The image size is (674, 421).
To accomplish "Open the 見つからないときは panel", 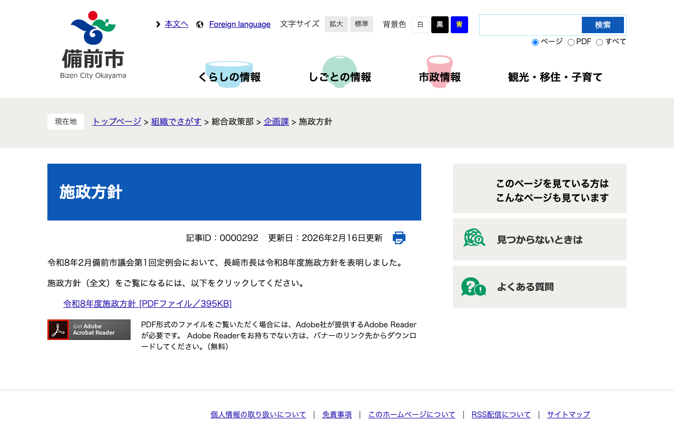I will 540,239.
